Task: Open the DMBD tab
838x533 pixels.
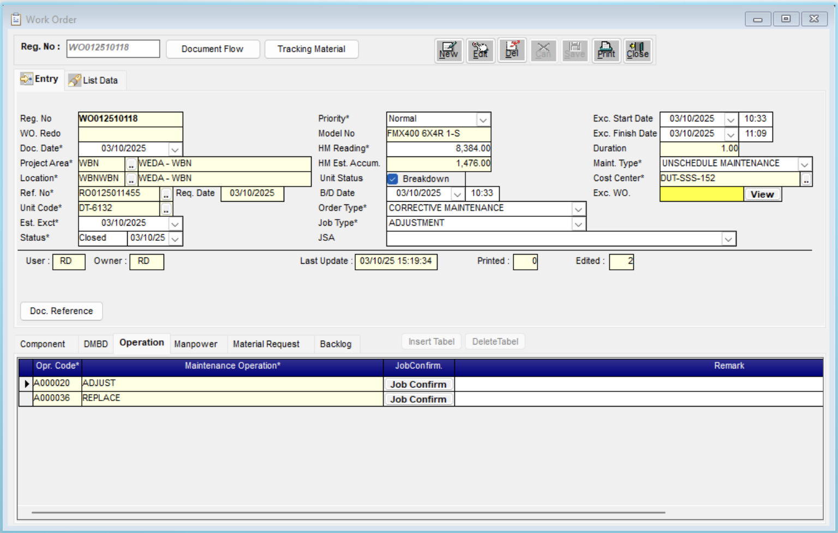Action: point(95,344)
